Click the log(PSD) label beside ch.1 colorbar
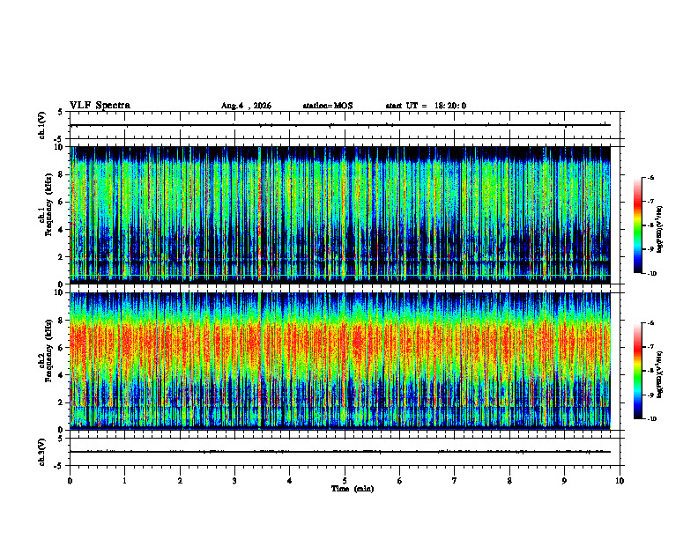 tap(660, 229)
